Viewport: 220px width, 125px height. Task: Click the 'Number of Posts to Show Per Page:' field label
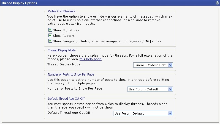(x=75, y=88)
